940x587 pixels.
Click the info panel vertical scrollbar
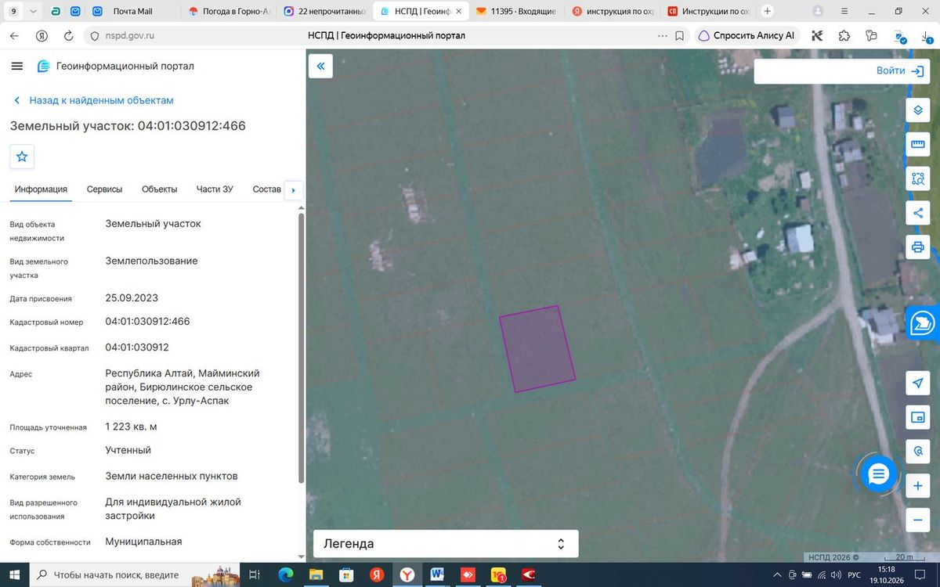click(x=301, y=348)
